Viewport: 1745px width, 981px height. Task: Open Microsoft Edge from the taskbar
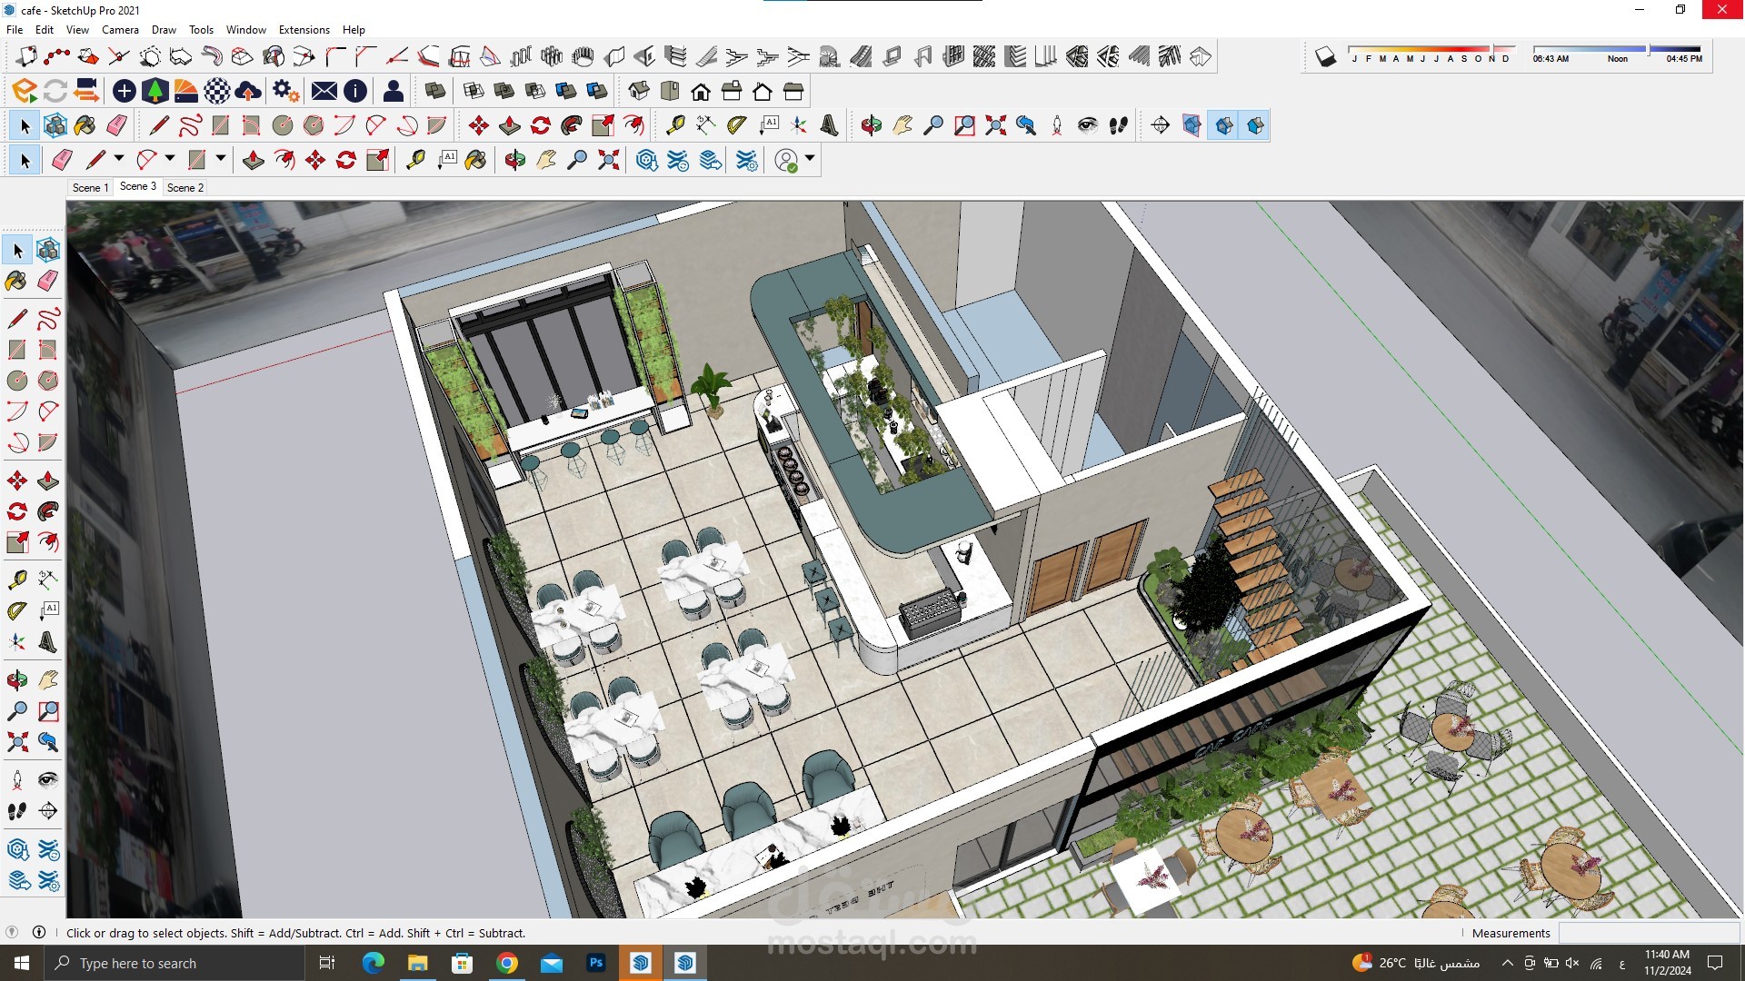click(373, 963)
